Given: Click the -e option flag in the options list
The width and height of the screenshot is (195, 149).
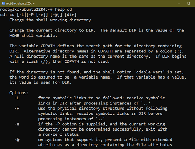Looking at the screenshot, I should click(17, 124).
